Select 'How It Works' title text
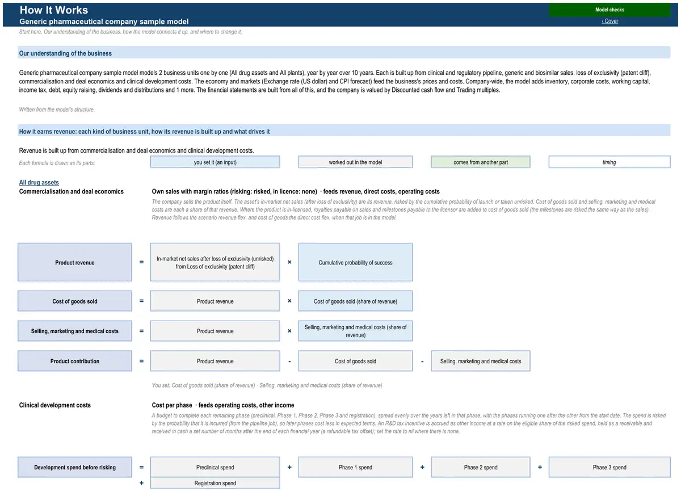 (x=54, y=10)
